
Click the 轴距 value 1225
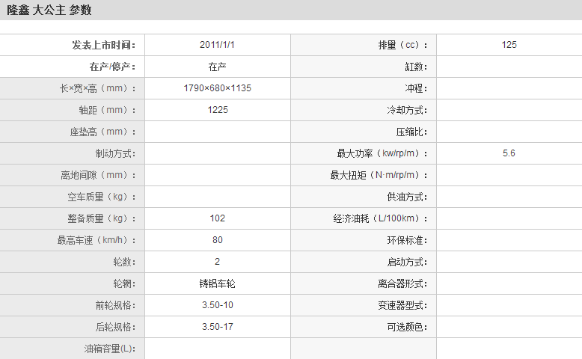(x=217, y=110)
